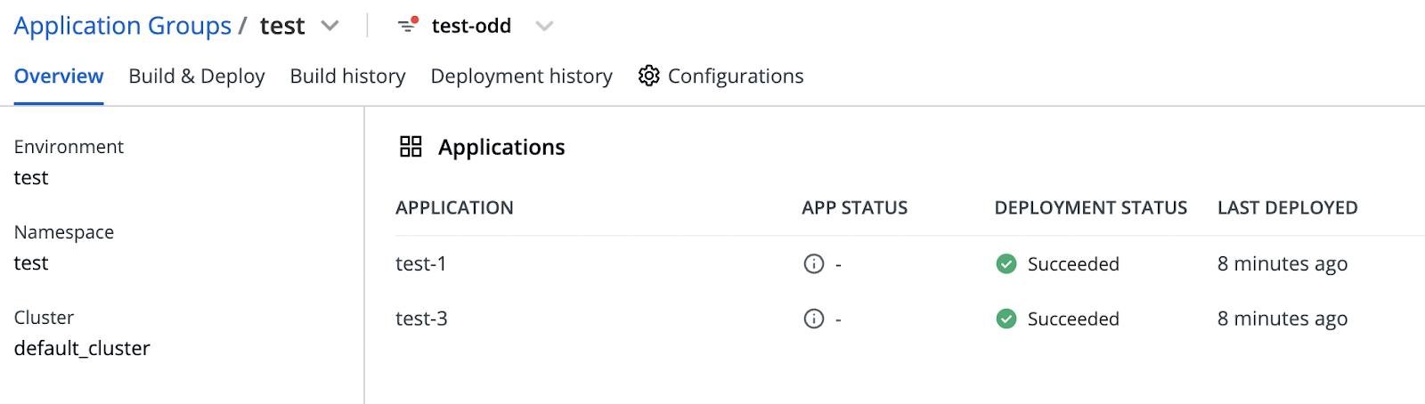Click the Configurations gear icon
This screenshot has height=404, width=1425.
[x=649, y=77]
